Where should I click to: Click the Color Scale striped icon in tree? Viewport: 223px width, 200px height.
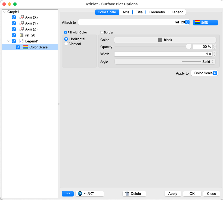coord(26,47)
